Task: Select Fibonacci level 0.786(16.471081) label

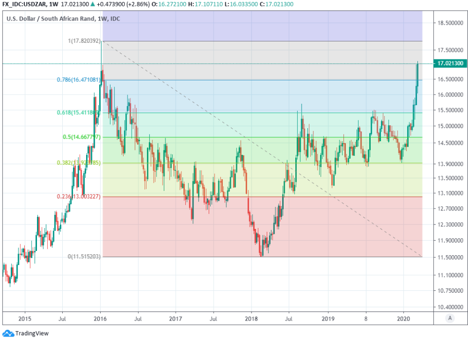Action: pos(79,80)
